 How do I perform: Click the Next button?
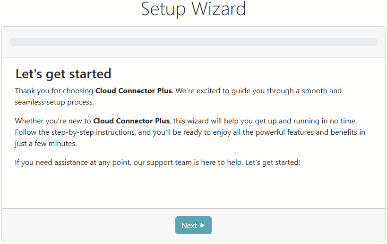pos(193,225)
